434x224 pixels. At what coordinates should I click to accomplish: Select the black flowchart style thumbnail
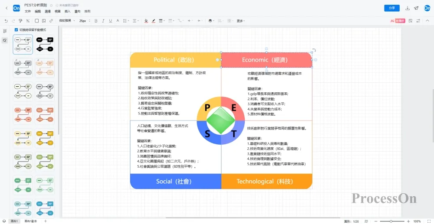pyautogui.click(x=45, y=45)
